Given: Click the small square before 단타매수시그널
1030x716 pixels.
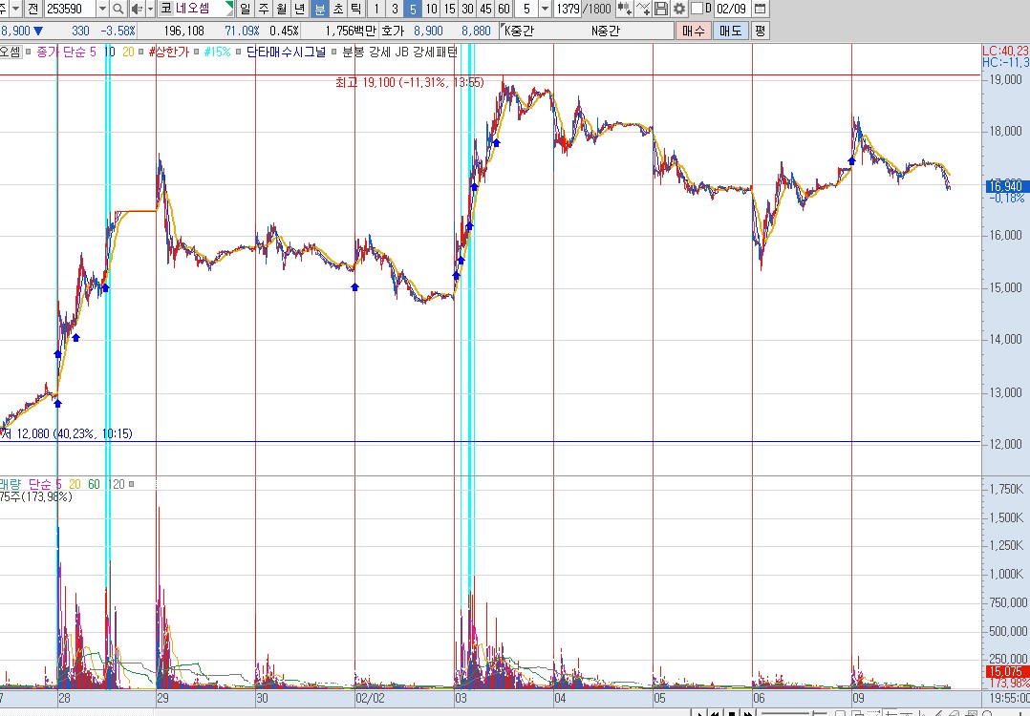Looking at the screenshot, I should point(239,52).
